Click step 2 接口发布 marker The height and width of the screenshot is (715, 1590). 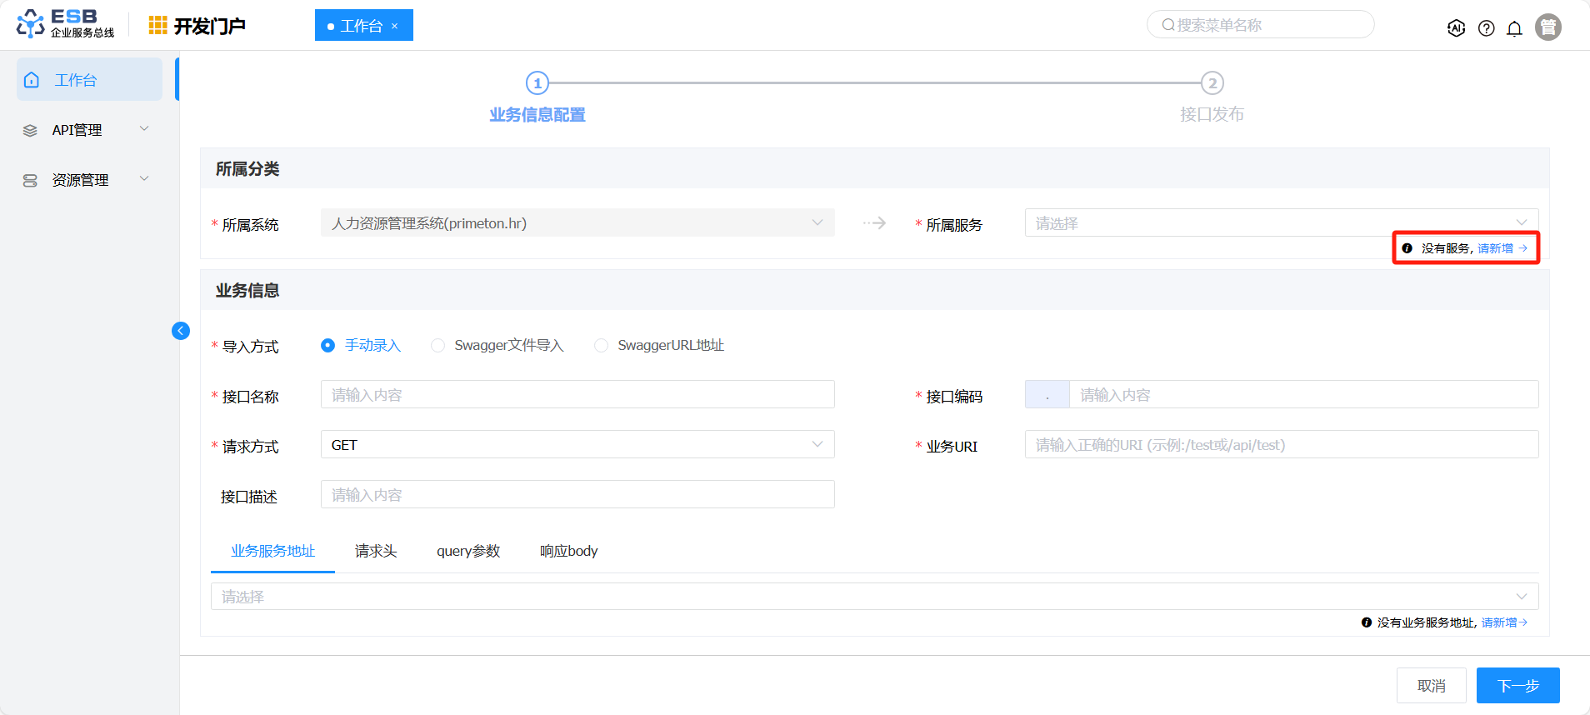tap(1212, 83)
